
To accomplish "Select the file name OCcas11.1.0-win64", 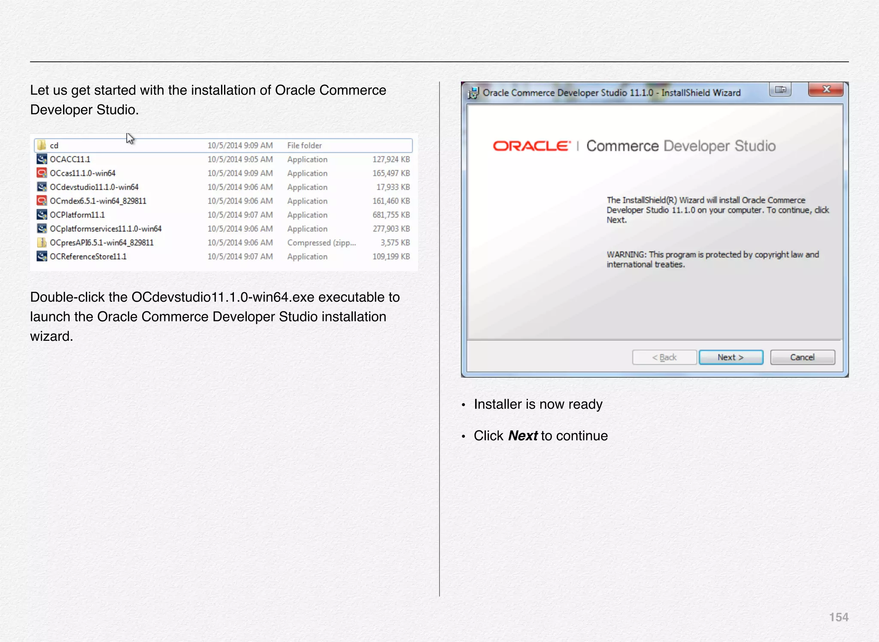I will [82, 173].
